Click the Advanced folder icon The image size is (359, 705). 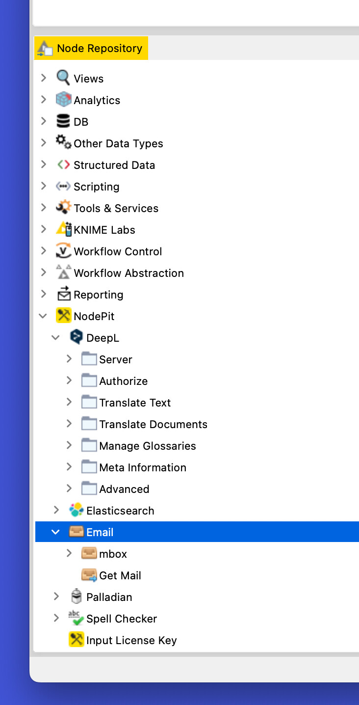[89, 488]
